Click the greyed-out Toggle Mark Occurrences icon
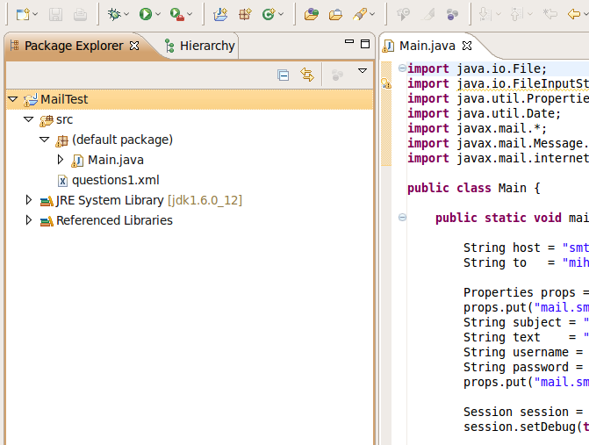This screenshot has width=589, height=445. [428, 14]
